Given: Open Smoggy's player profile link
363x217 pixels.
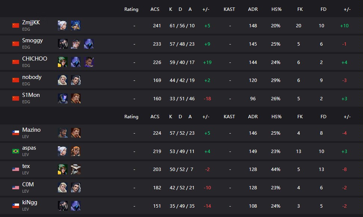Looking at the screenshot, I should [32, 40].
